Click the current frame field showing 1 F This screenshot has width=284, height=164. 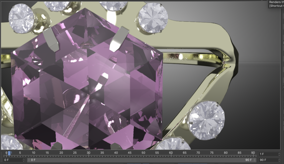[267, 154]
